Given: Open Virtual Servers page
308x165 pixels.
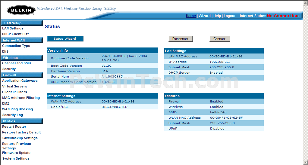Looking at the screenshot, I should [14, 87].
